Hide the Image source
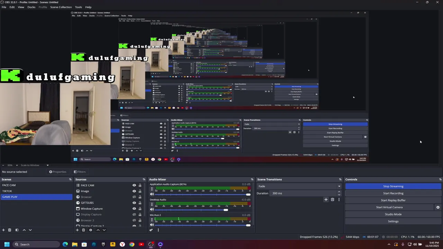Screen dimensions: 443x249 click(x=134, y=191)
